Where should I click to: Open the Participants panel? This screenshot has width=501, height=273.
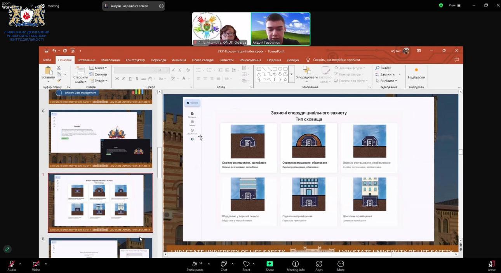(195, 264)
